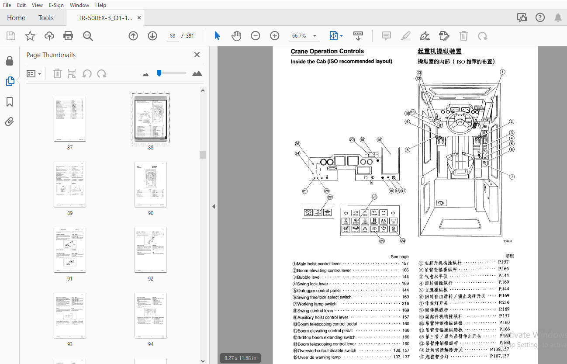Select page 92 thumbnail
The width and height of the screenshot is (567, 364).
[x=151, y=250]
